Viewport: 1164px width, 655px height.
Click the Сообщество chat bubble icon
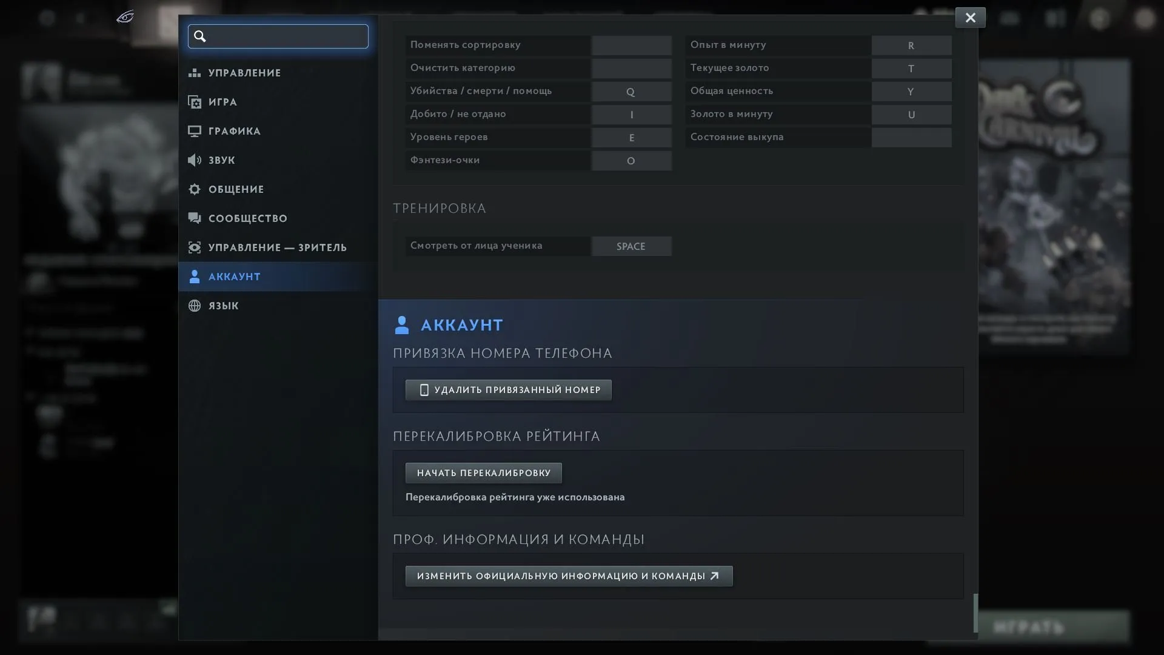[x=195, y=218]
